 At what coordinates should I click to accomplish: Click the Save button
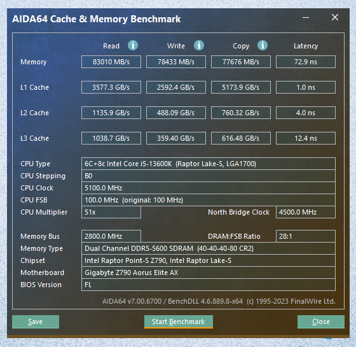(36, 322)
